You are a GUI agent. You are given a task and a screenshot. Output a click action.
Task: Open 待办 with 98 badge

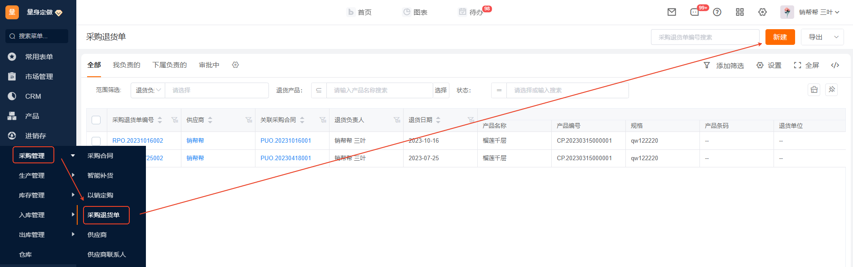(x=471, y=12)
